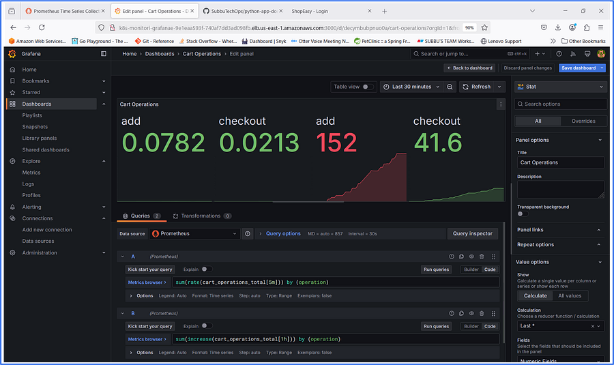Click the Starred sidebar star icon
Screen dimensions: 614x365
[x=12, y=92]
